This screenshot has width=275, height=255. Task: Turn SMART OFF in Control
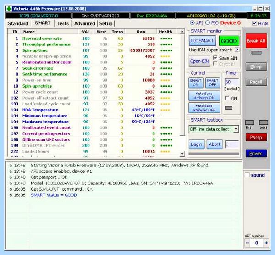212,83
